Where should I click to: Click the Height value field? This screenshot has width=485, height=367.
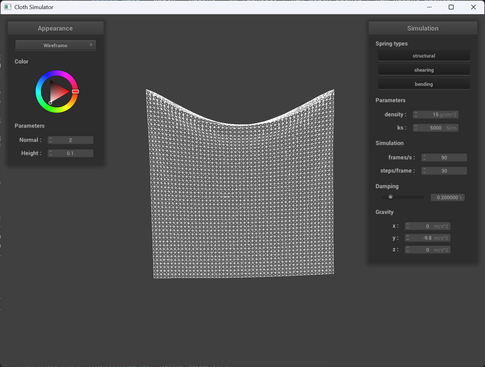pyautogui.click(x=71, y=153)
